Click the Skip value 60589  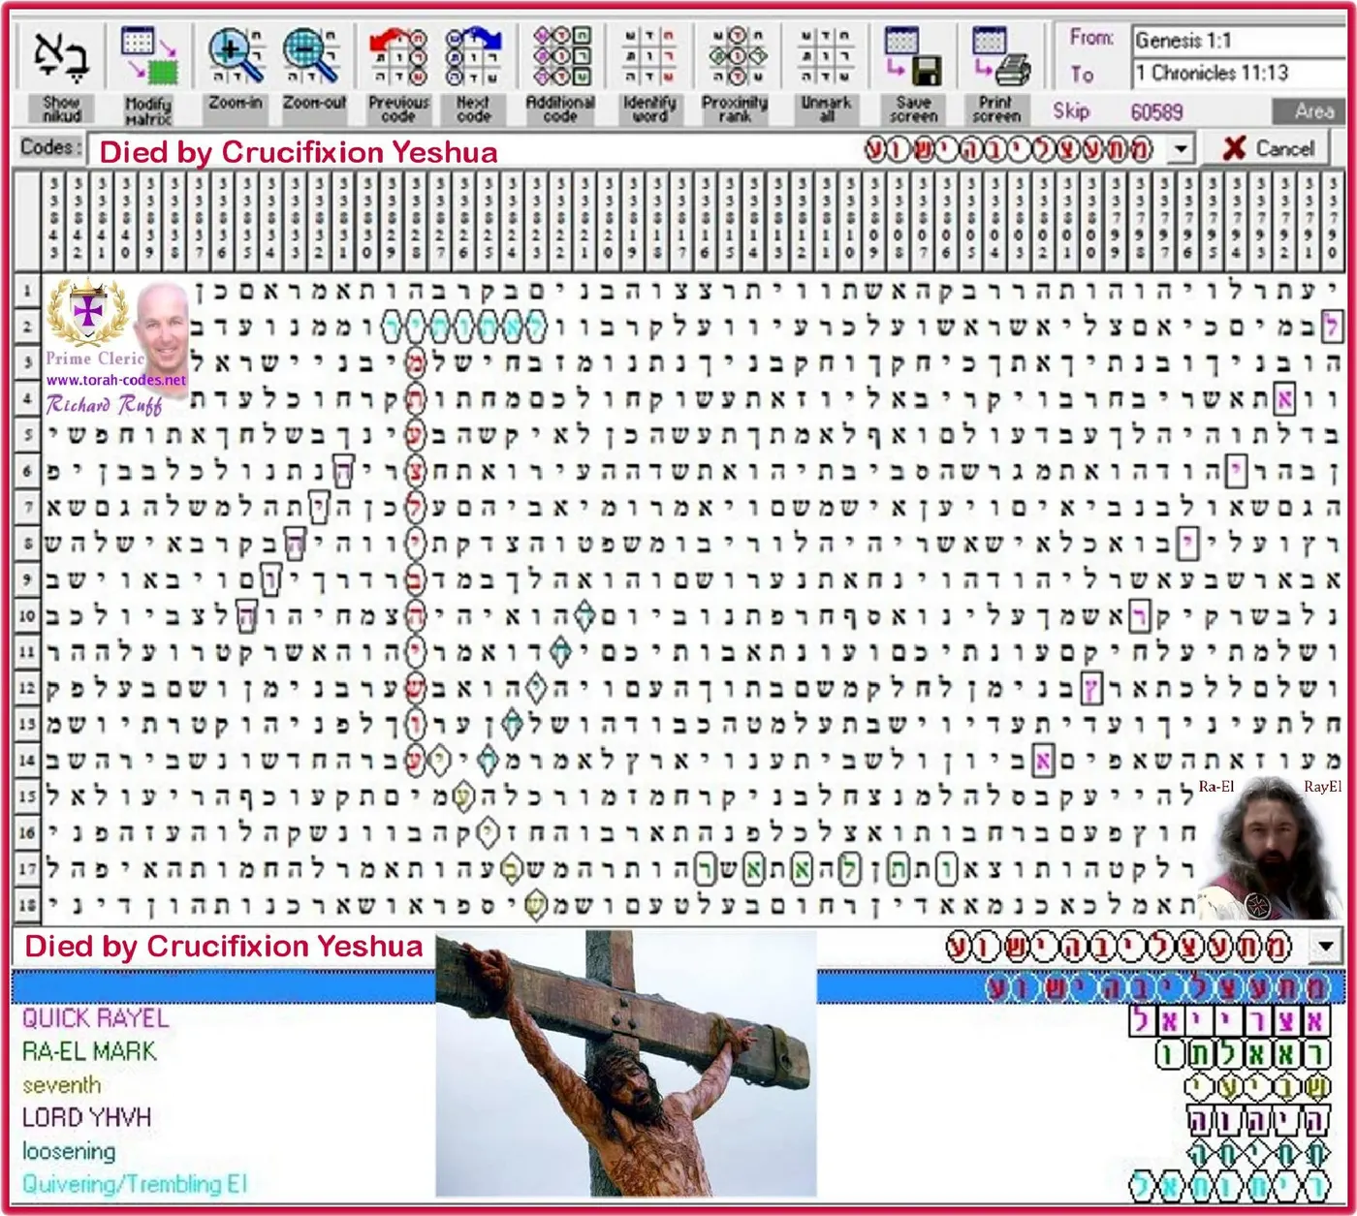1156,112
